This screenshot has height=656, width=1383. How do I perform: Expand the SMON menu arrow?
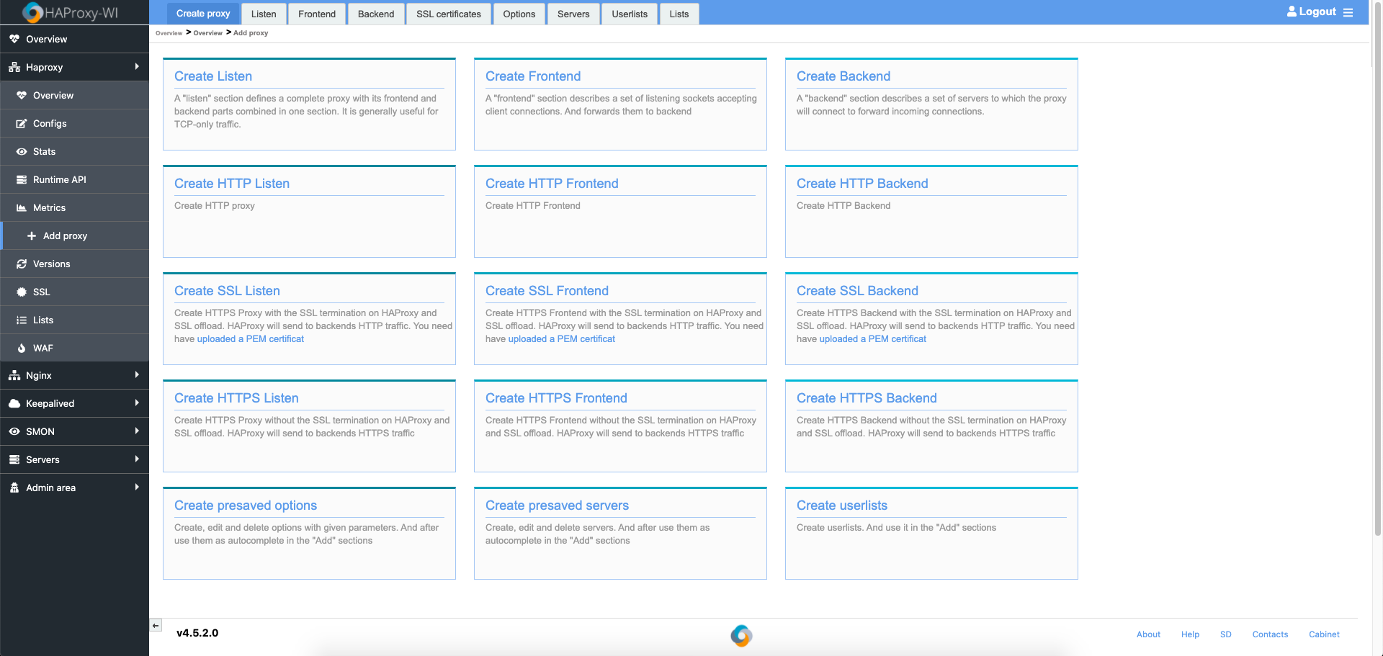coord(137,431)
